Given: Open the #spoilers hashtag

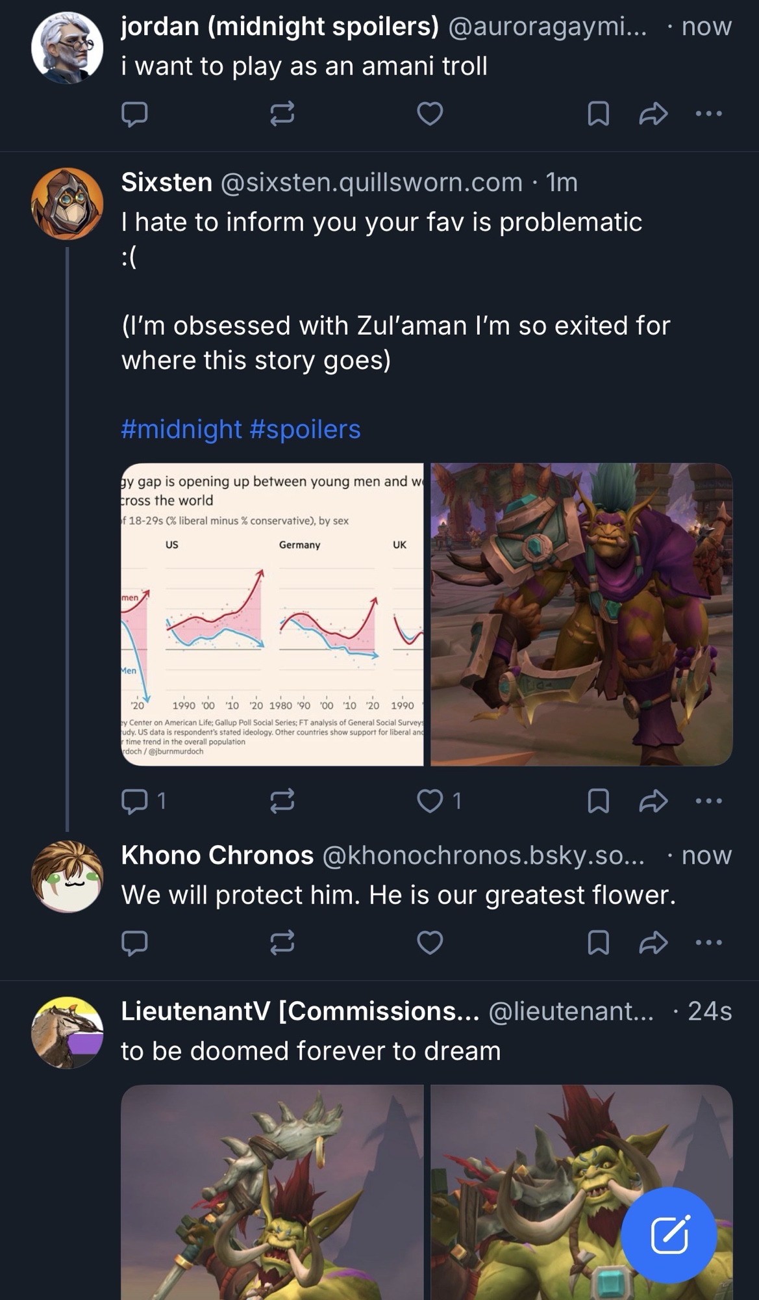Looking at the screenshot, I should (305, 430).
